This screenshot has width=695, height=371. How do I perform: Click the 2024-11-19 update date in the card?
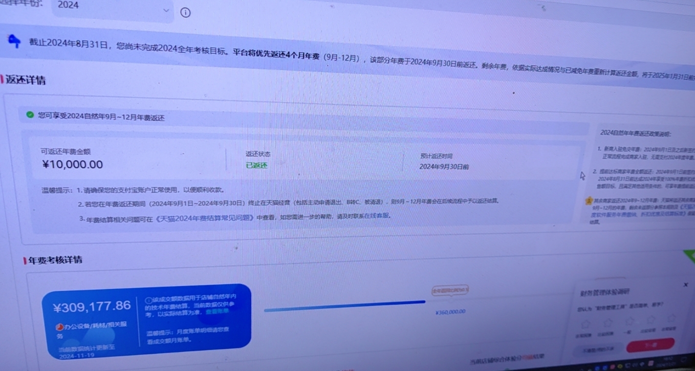point(77,356)
